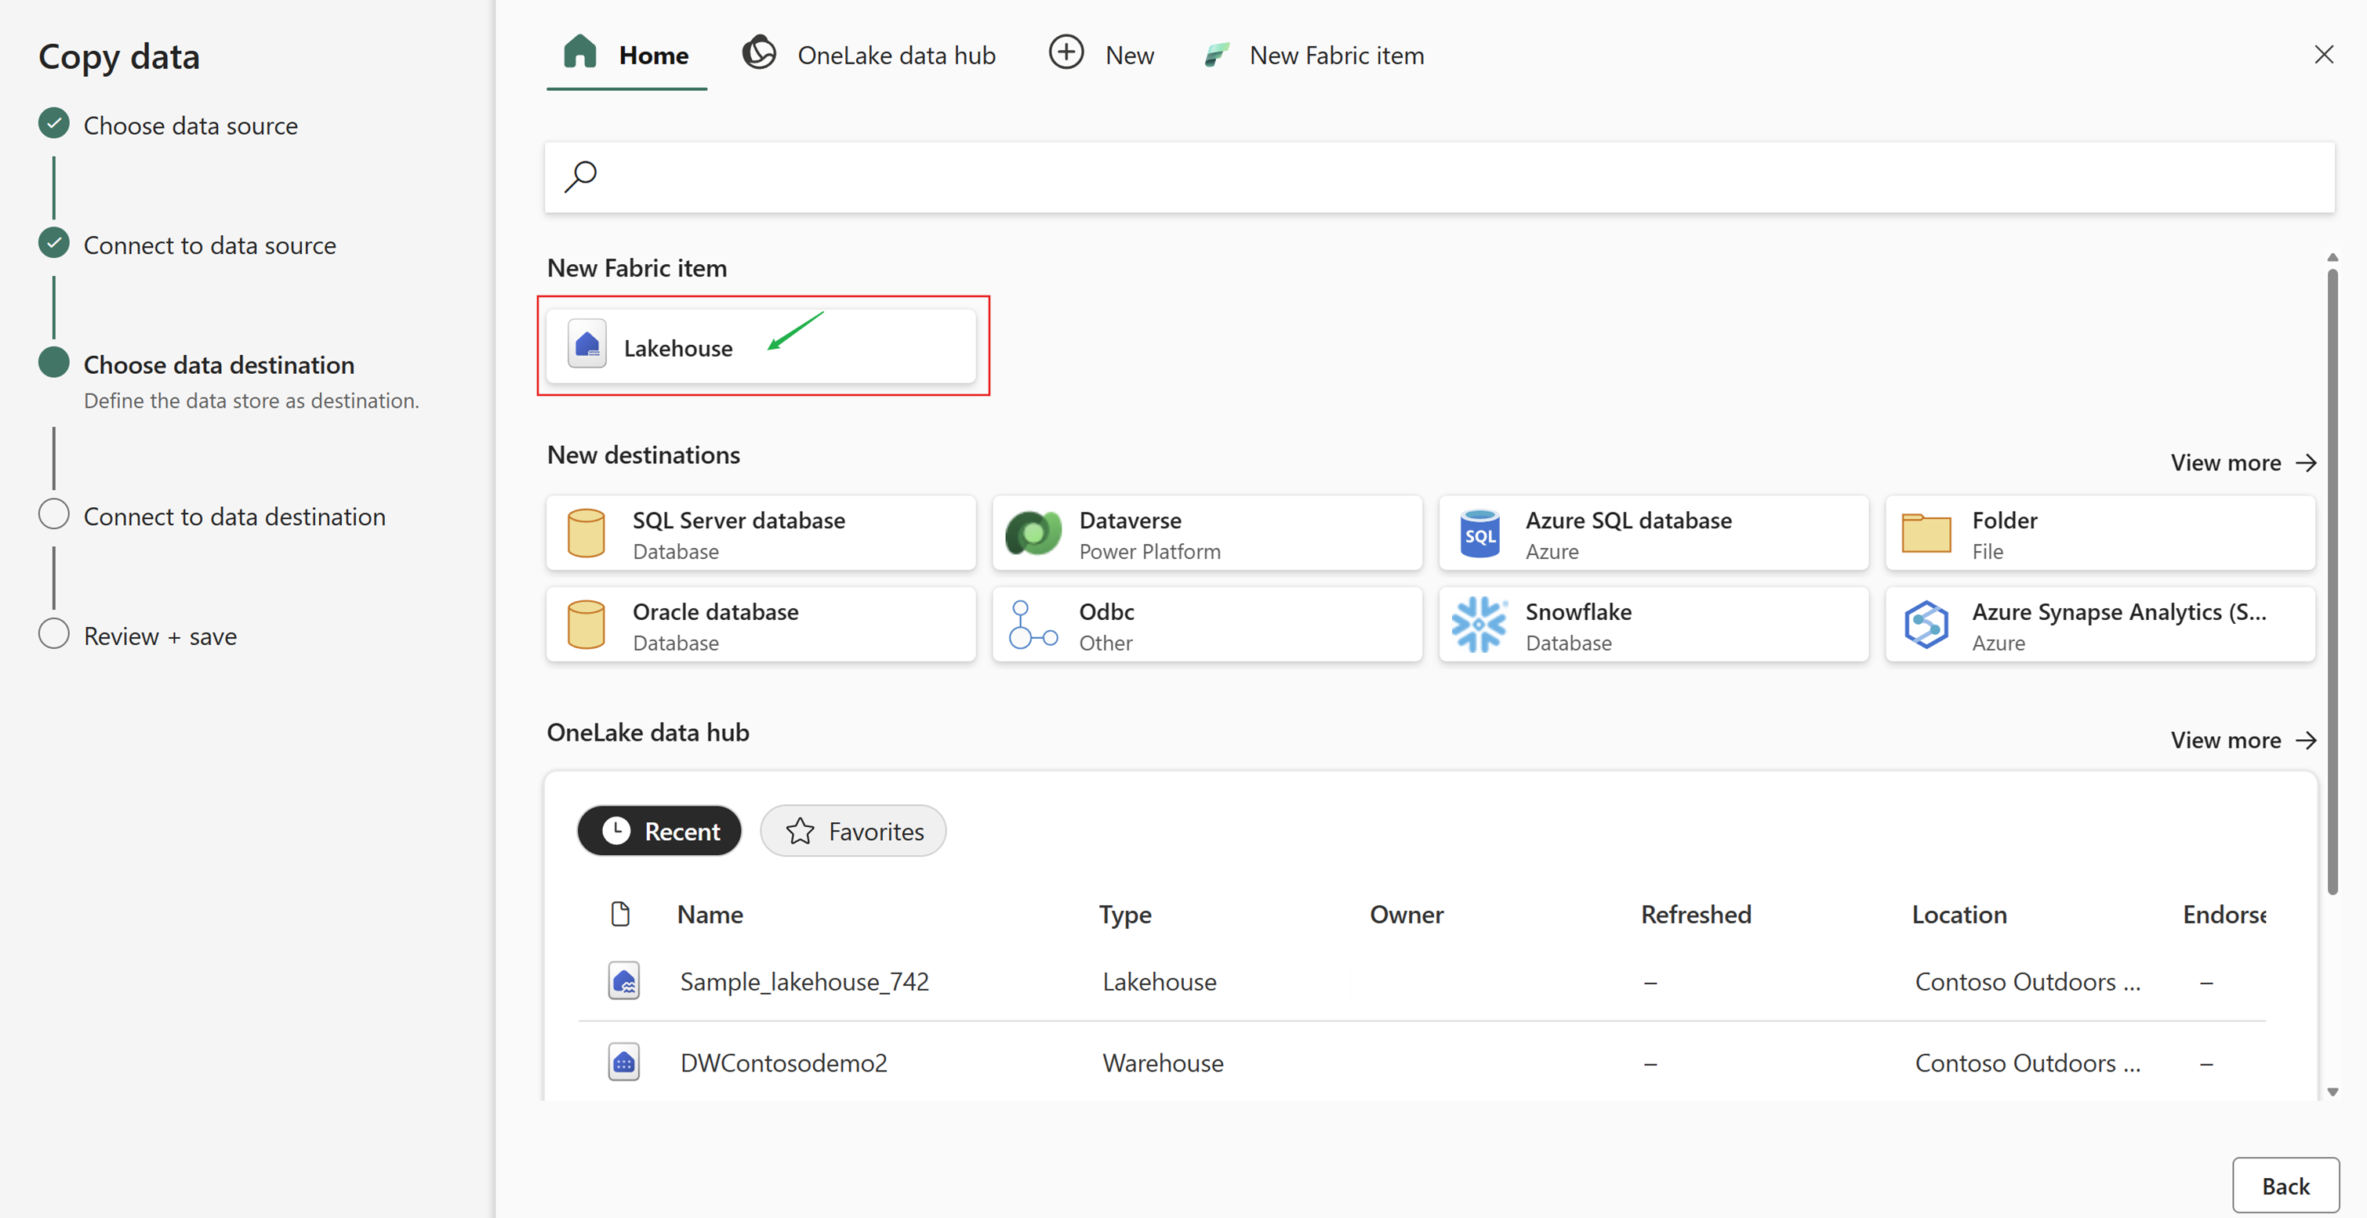Click the scrollbar up arrow
2367x1218 pixels.
[x=2332, y=257]
